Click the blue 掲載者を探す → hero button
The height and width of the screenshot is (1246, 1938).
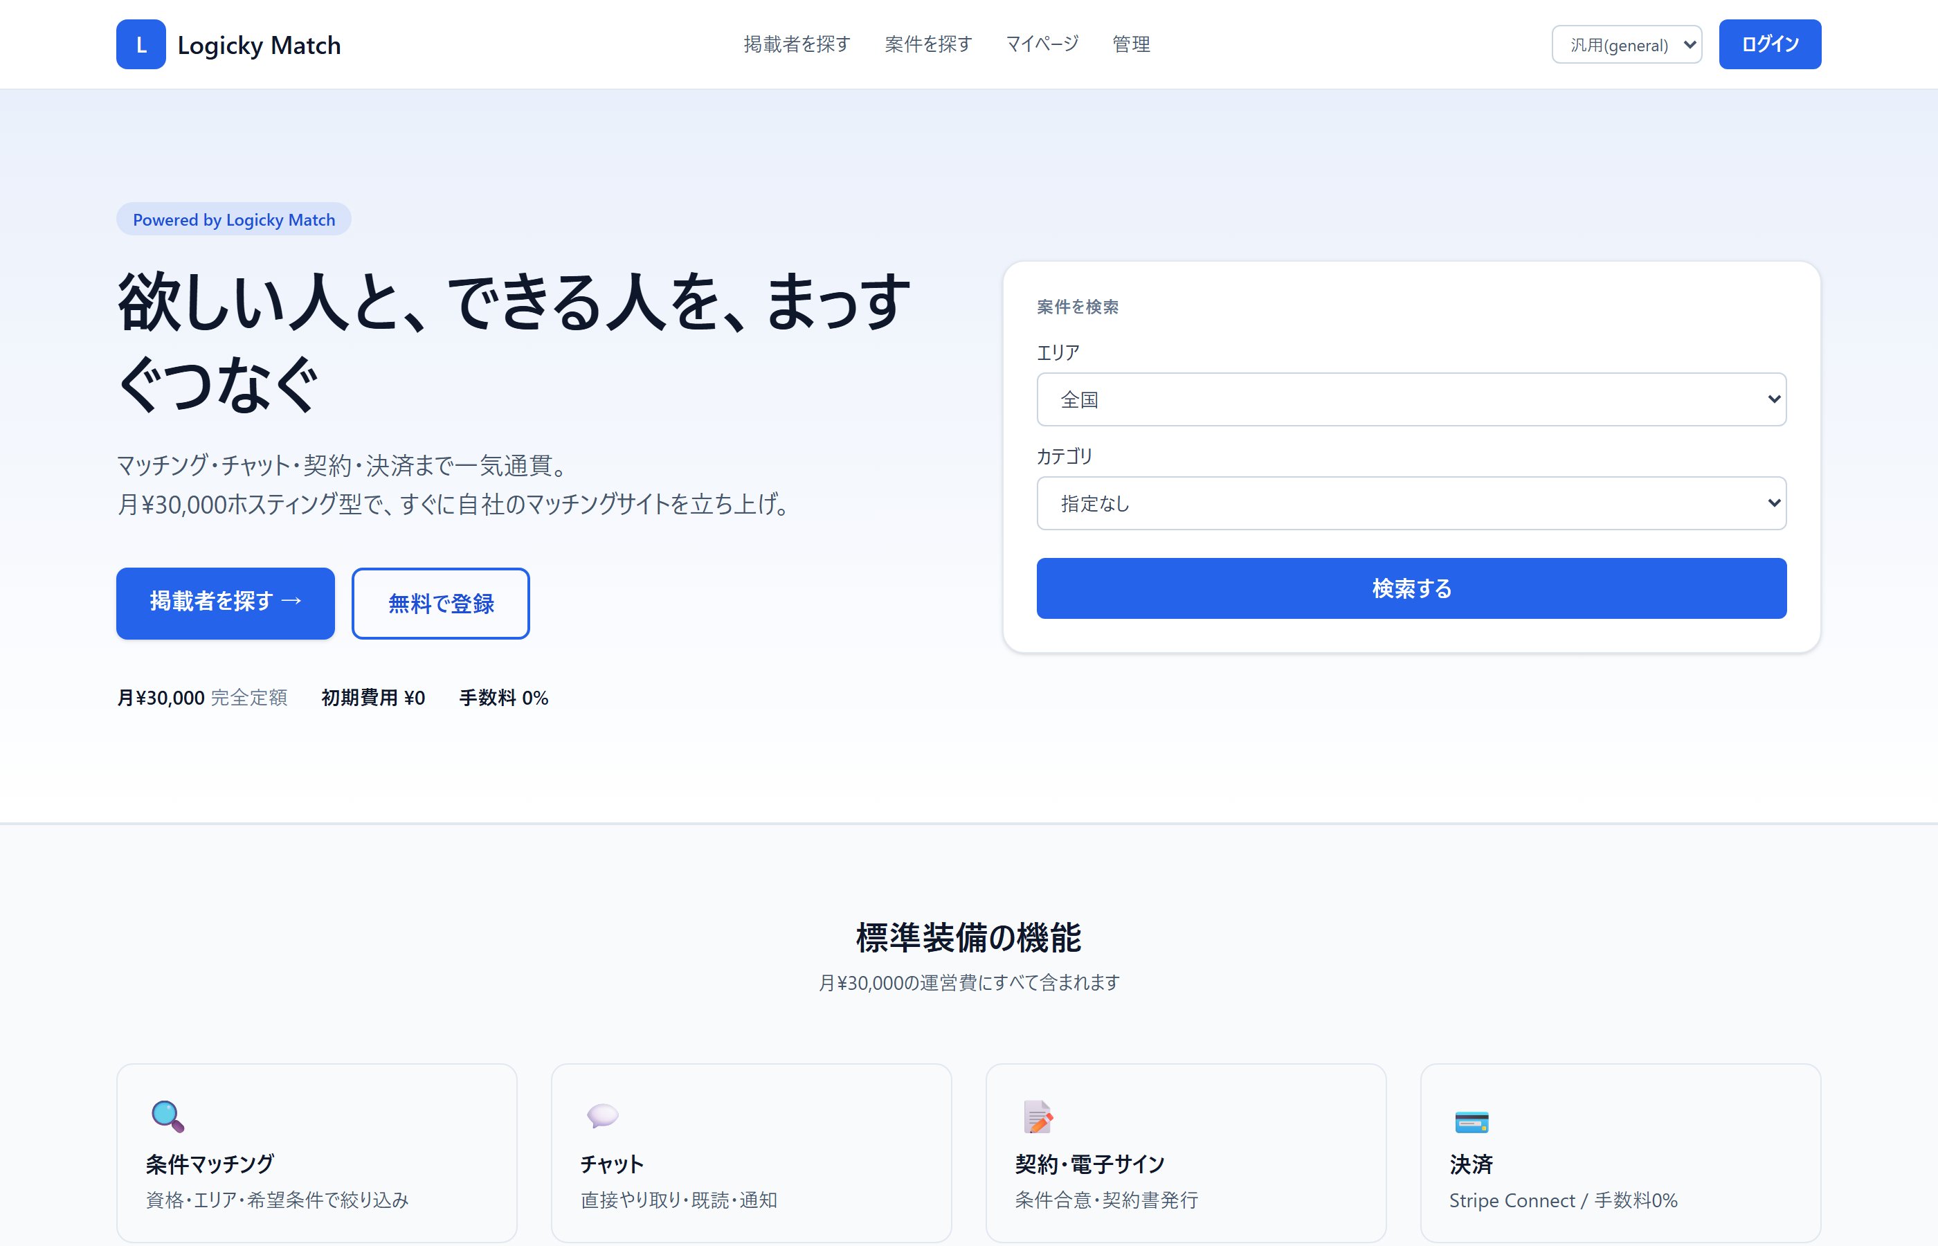coord(226,604)
